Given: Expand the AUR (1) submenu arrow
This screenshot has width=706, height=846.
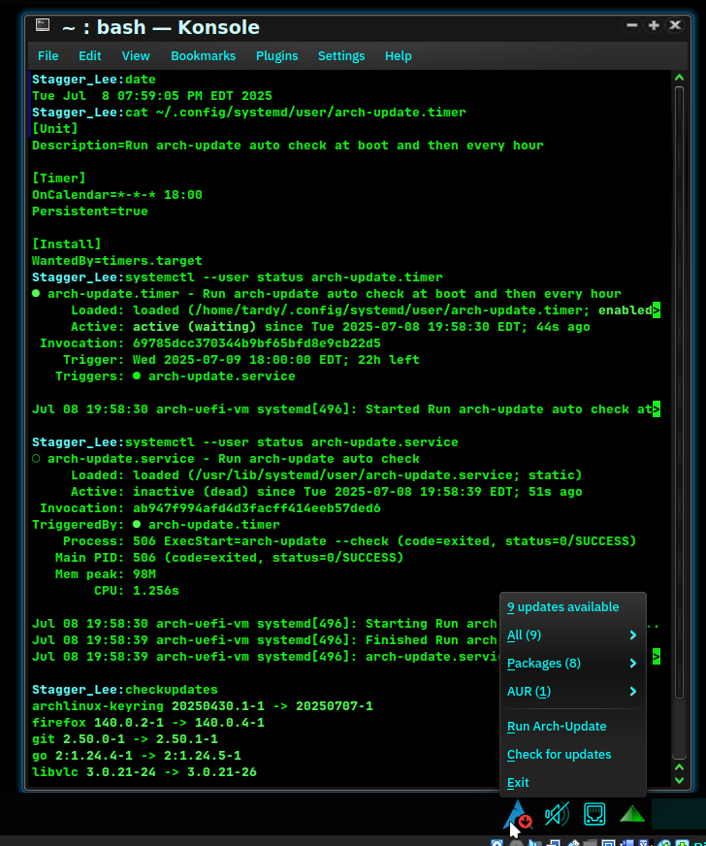Looking at the screenshot, I should coord(633,691).
